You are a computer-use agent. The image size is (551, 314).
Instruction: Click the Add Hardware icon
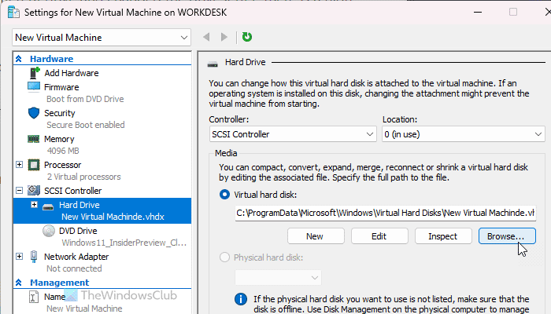click(x=34, y=73)
